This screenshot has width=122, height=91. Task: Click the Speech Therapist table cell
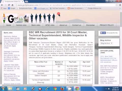coord(41,77)
